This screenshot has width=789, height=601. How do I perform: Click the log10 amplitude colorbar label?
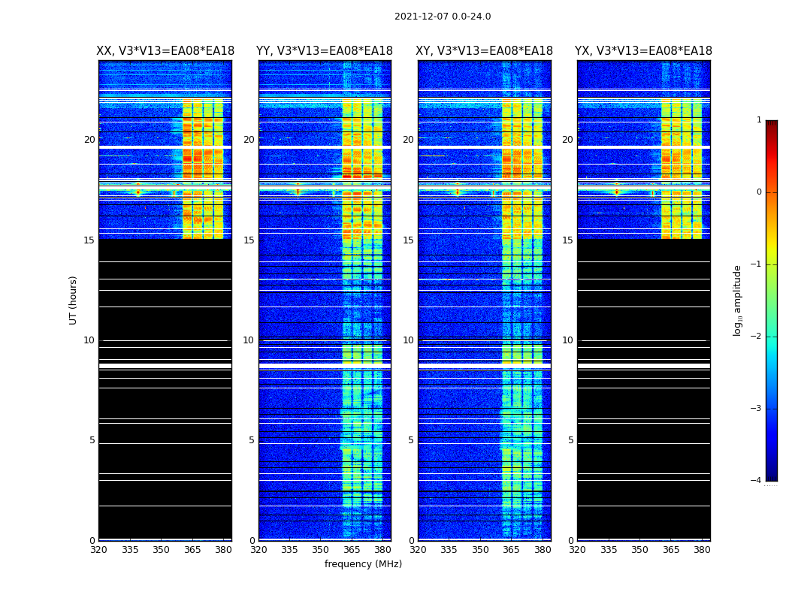738,300
